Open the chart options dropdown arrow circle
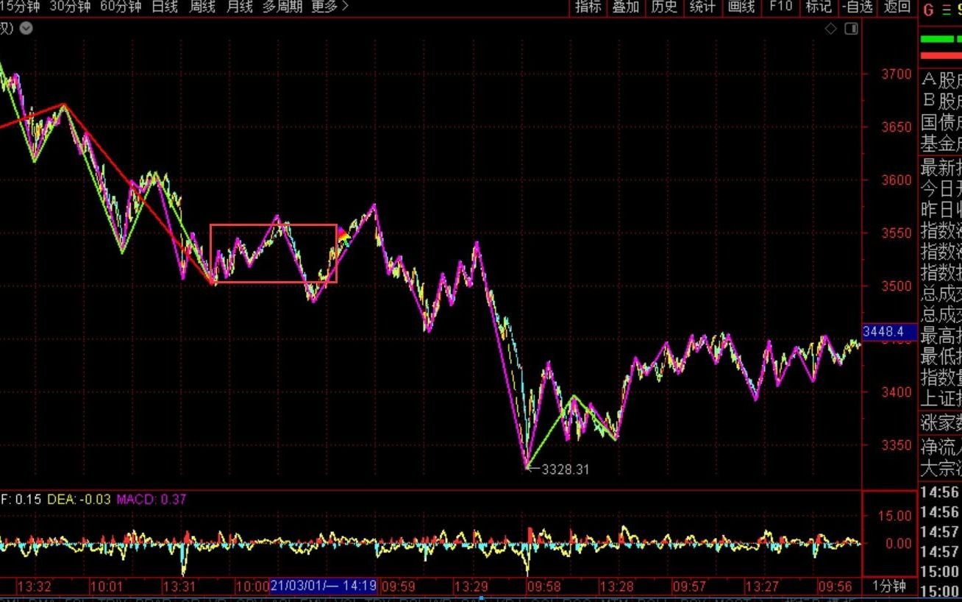Image resolution: width=962 pixels, height=602 pixels. click(x=26, y=29)
